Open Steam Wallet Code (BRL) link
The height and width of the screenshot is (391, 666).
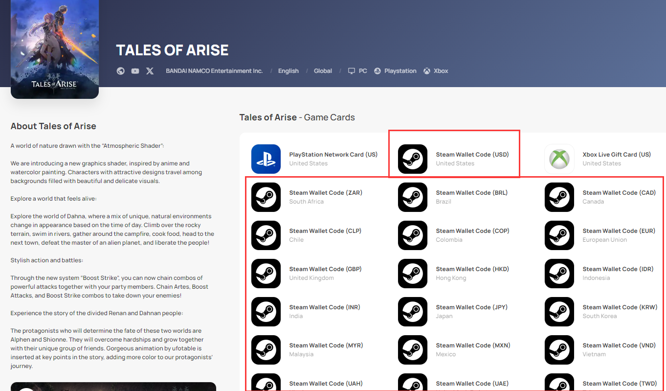(x=472, y=193)
